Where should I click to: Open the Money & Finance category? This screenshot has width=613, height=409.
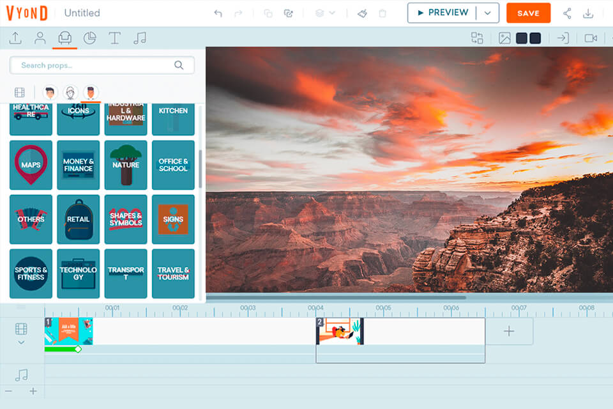pos(78,165)
